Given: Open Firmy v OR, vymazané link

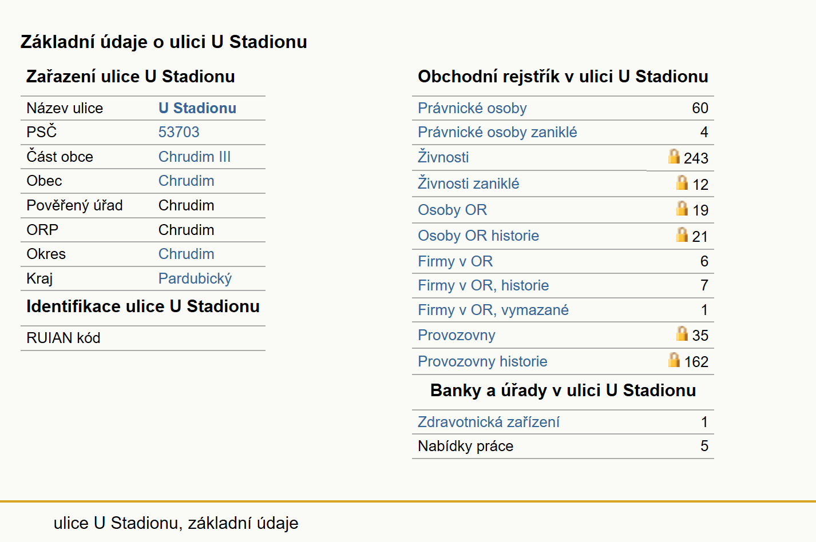Looking at the screenshot, I should click(493, 310).
